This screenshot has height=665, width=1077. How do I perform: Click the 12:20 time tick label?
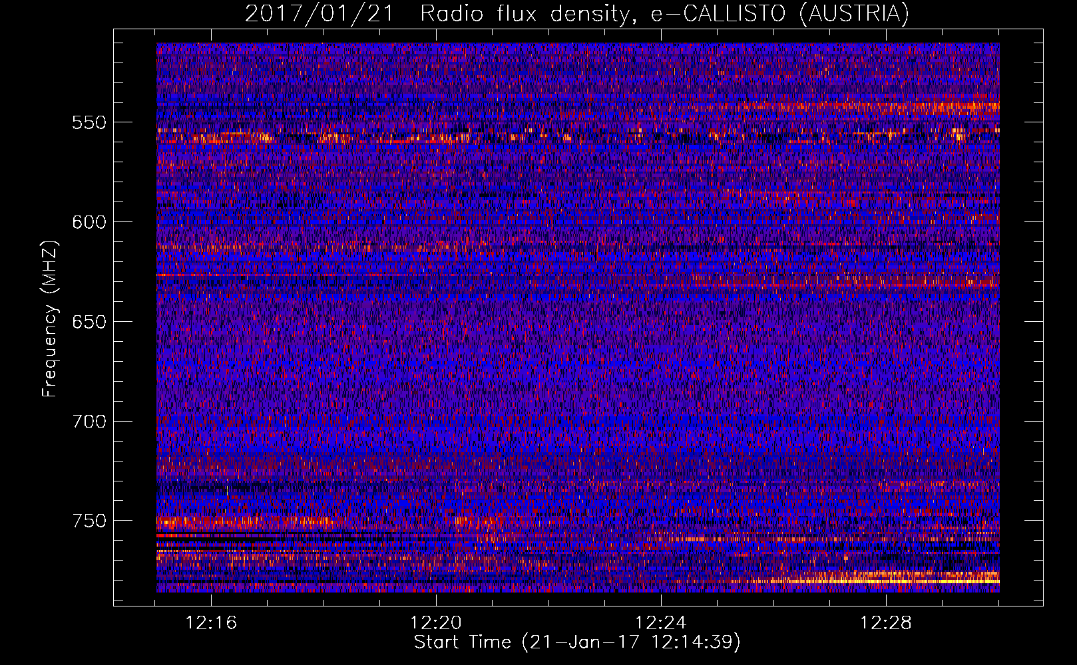[x=436, y=623]
